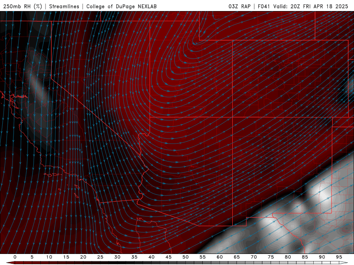This screenshot has height=265, width=354.
Task: Click "College of DuPage NEXLAB" header text
Action: click(x=121, y=6)
